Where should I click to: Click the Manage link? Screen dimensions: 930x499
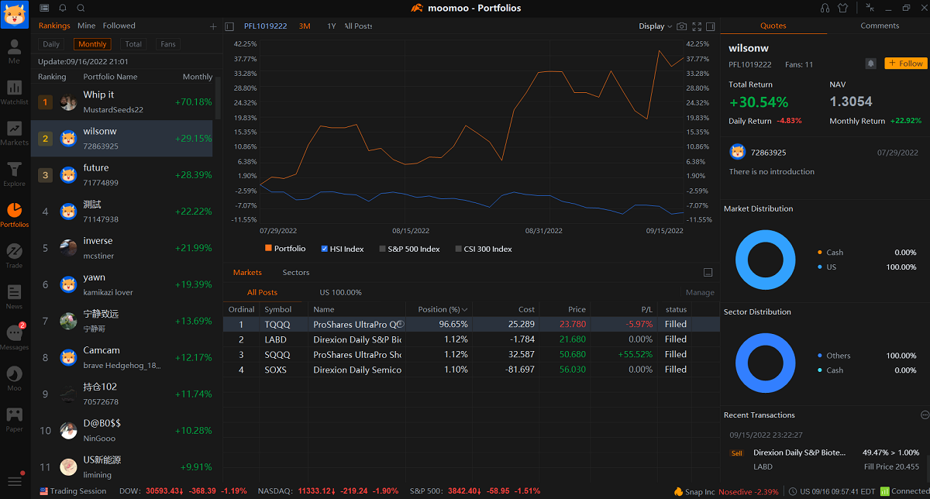(x=700, y=292)
